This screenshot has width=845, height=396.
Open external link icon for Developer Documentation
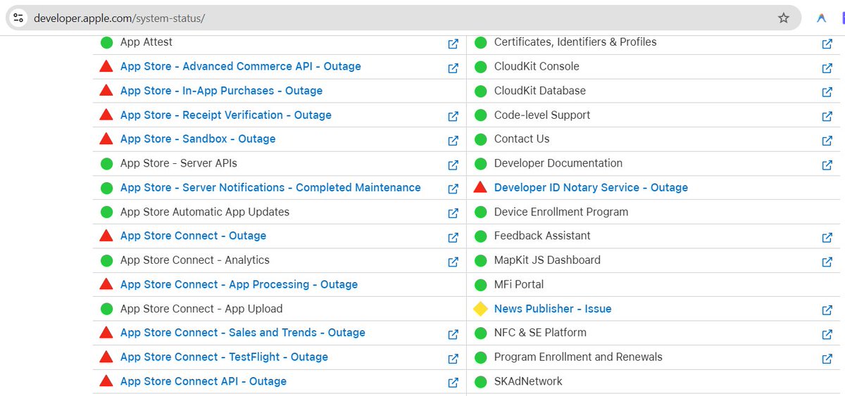tap(827, 165)
